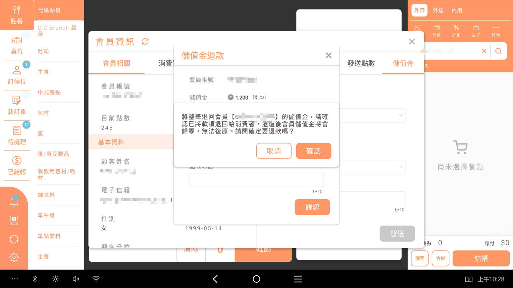Viewport: 513px width, 288px height.
Task: Switch to the 會員相關 tab
Action: (116, 63)
